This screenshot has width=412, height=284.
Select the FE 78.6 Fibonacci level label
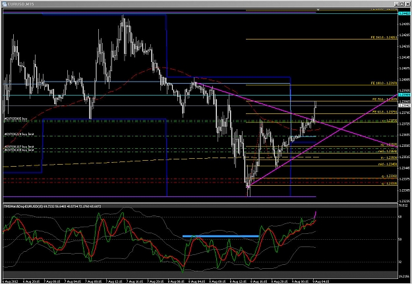[385, 99]
